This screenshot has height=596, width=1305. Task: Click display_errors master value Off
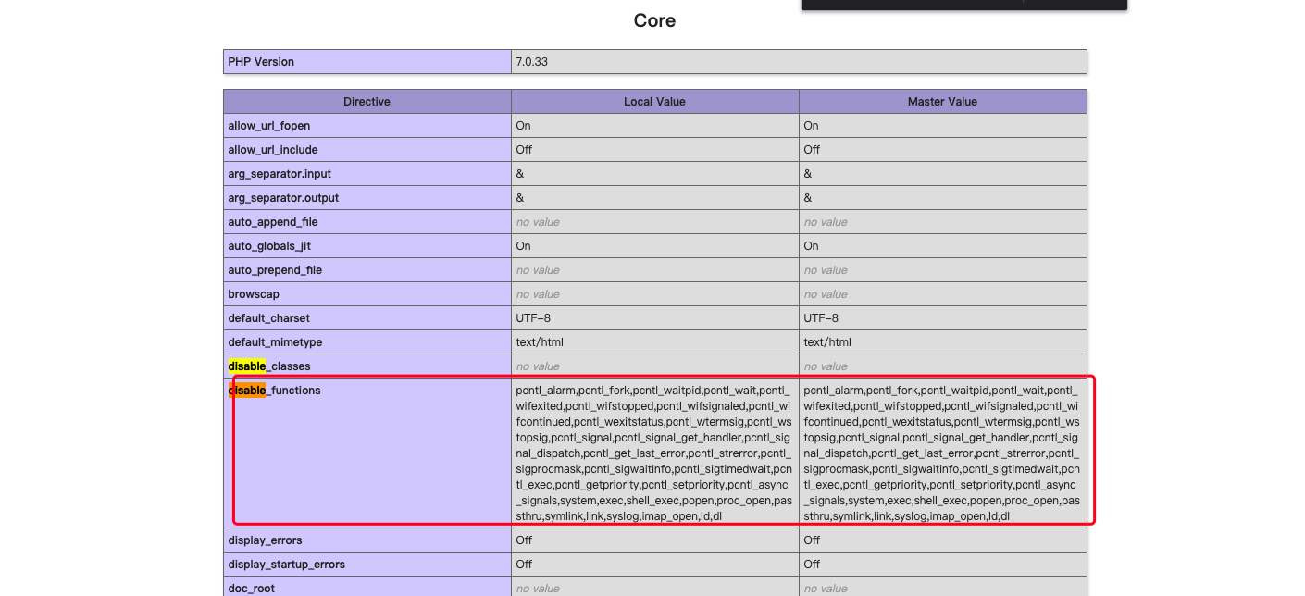tap(812, 540)
